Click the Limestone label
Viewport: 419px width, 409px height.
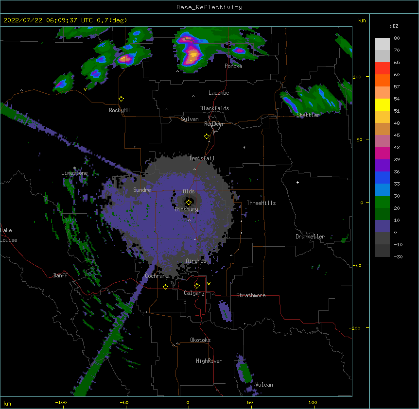click(74, 173)
